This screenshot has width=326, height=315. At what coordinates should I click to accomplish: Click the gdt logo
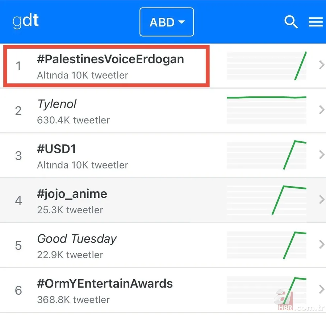tap(25, 21)
